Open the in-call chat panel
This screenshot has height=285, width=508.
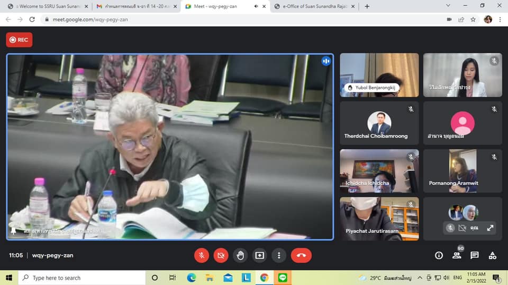click(475, 255)
